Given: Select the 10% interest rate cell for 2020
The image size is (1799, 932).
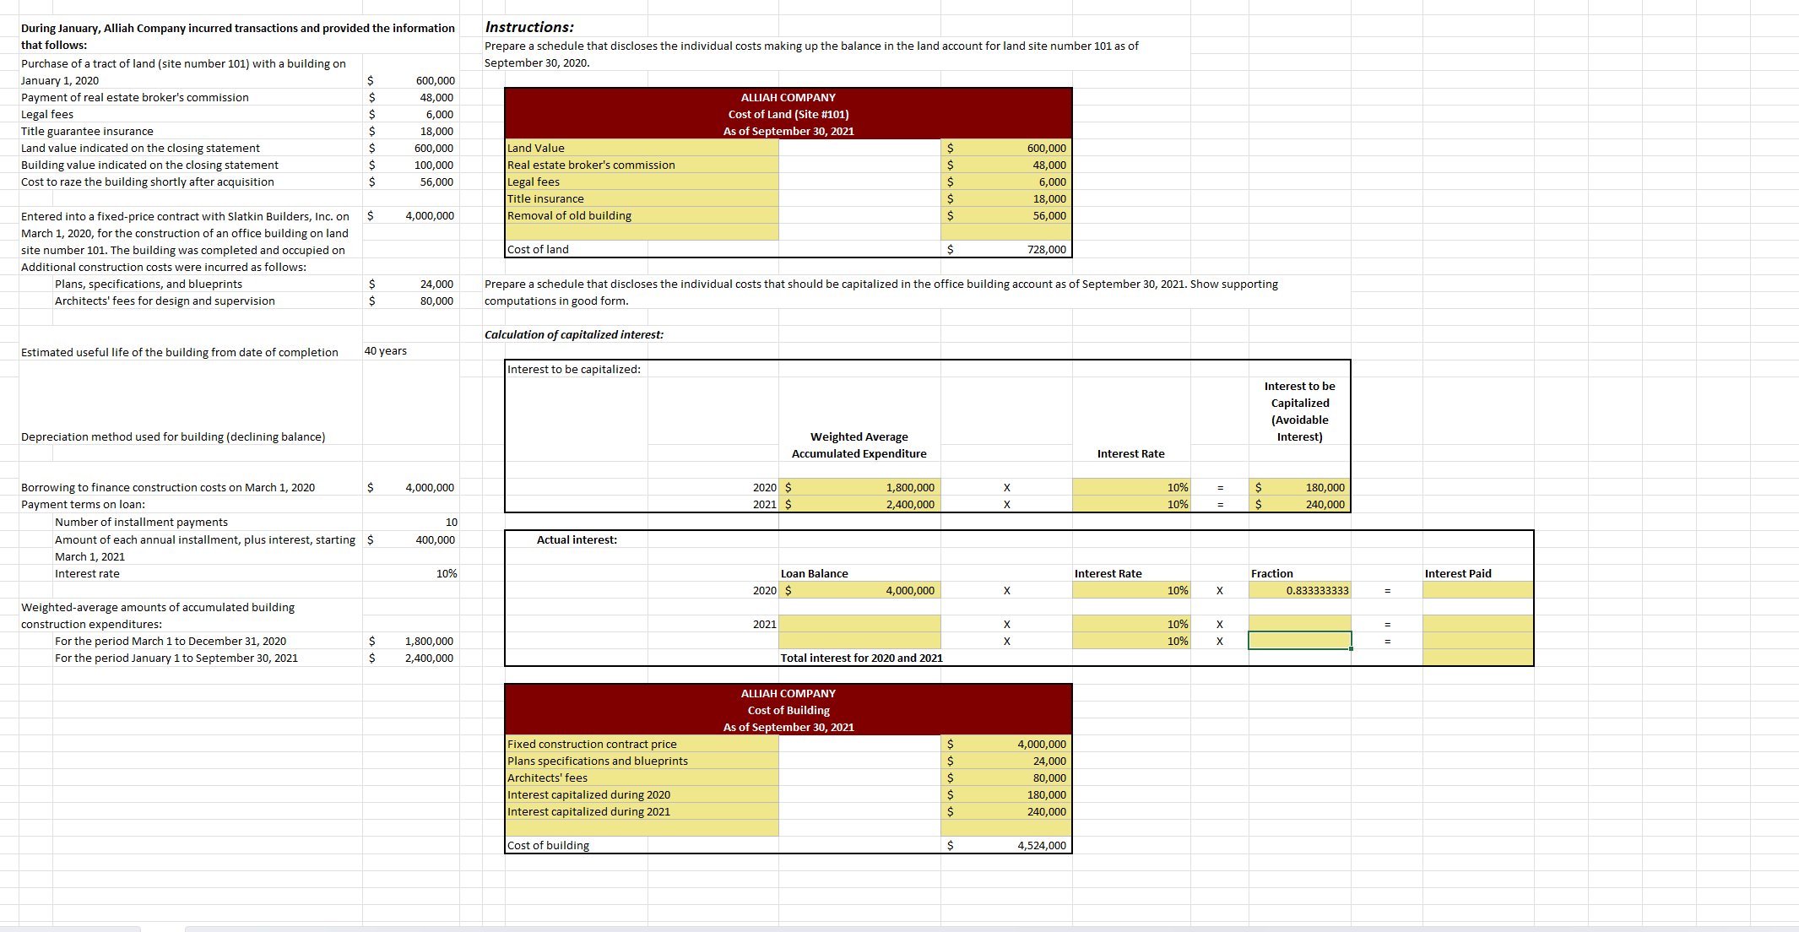Looking at the screenshot, I should tap(1130, 487).
